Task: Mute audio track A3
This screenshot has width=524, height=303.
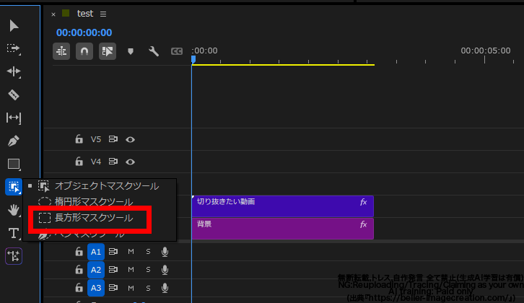Action: click(131, 288)
